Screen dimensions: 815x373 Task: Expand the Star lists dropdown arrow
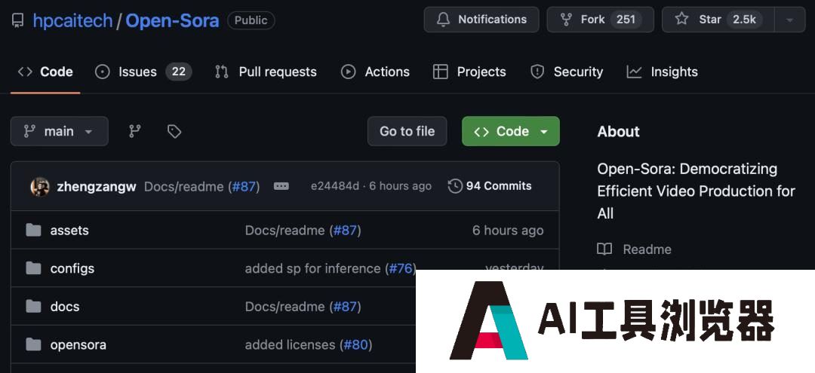pyautogui.click(x=789, y=20)
